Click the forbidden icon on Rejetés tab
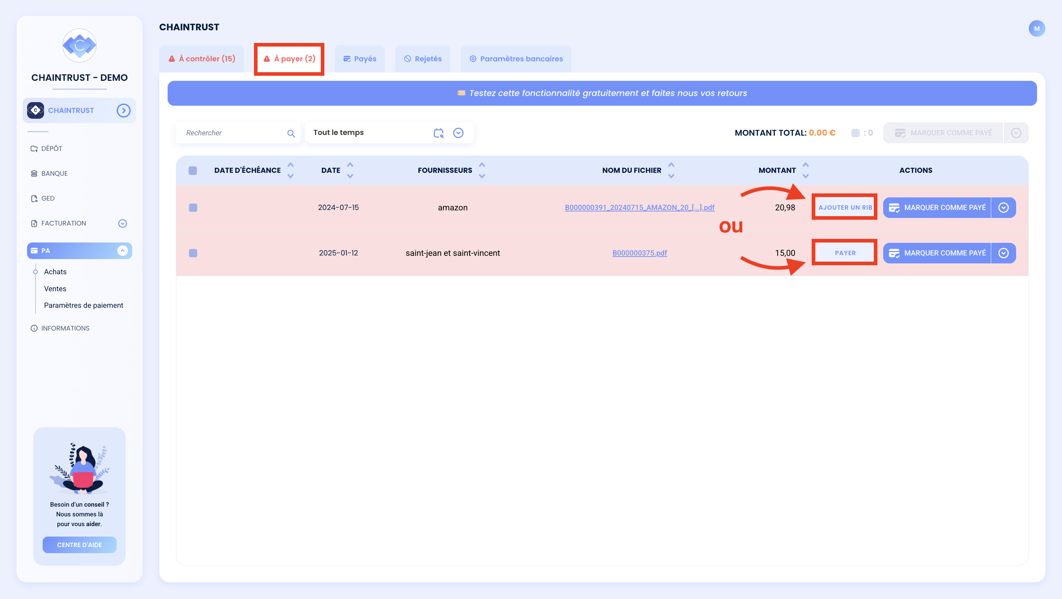Viewport: 1062px width, 599px height. 408,58
